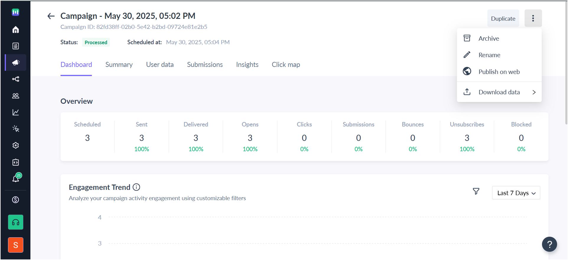Click the Overview section heading

coord(77,101)
